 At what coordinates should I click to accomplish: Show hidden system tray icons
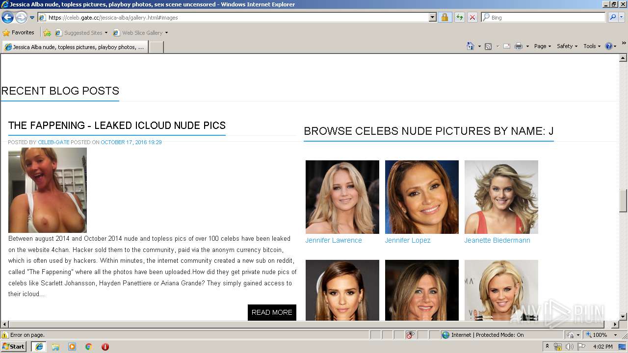(x=548, y=346)
